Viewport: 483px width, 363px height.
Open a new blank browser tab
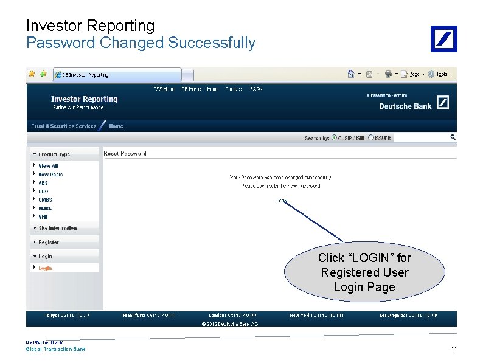coord(187,75)
